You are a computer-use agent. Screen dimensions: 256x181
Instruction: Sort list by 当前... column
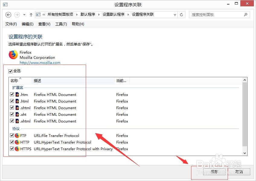[122, 81]
